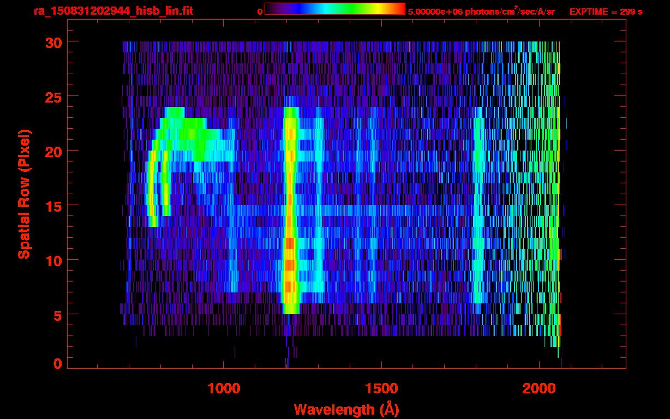670x419 pixels.
Task: Click the 0 spatial row tick label
Action: 57,364
